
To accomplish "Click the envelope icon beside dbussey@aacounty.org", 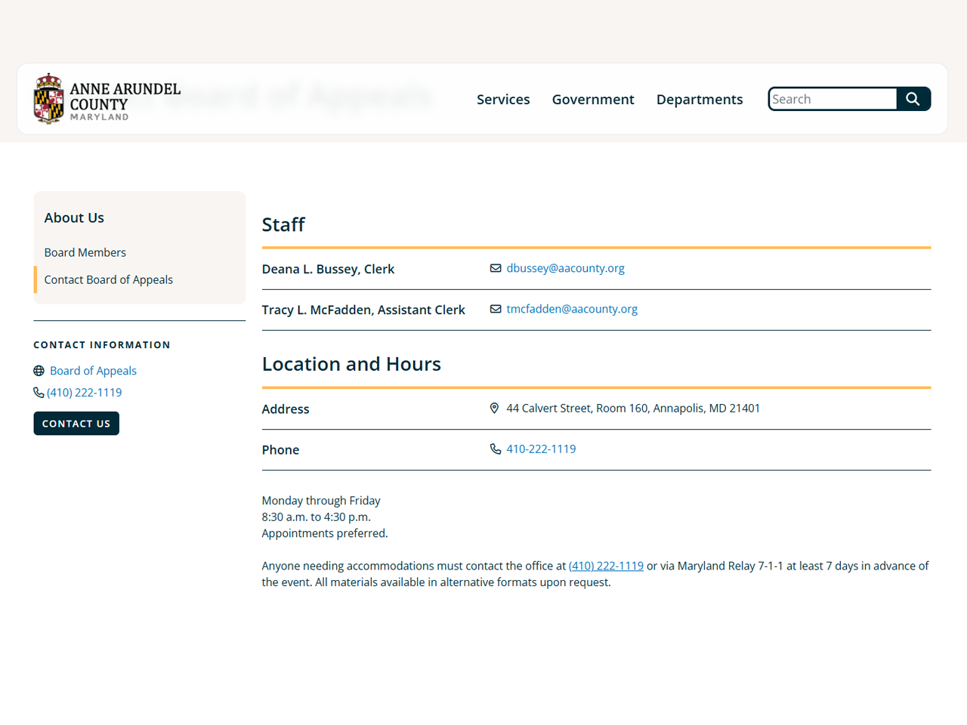I will (496, 267).
